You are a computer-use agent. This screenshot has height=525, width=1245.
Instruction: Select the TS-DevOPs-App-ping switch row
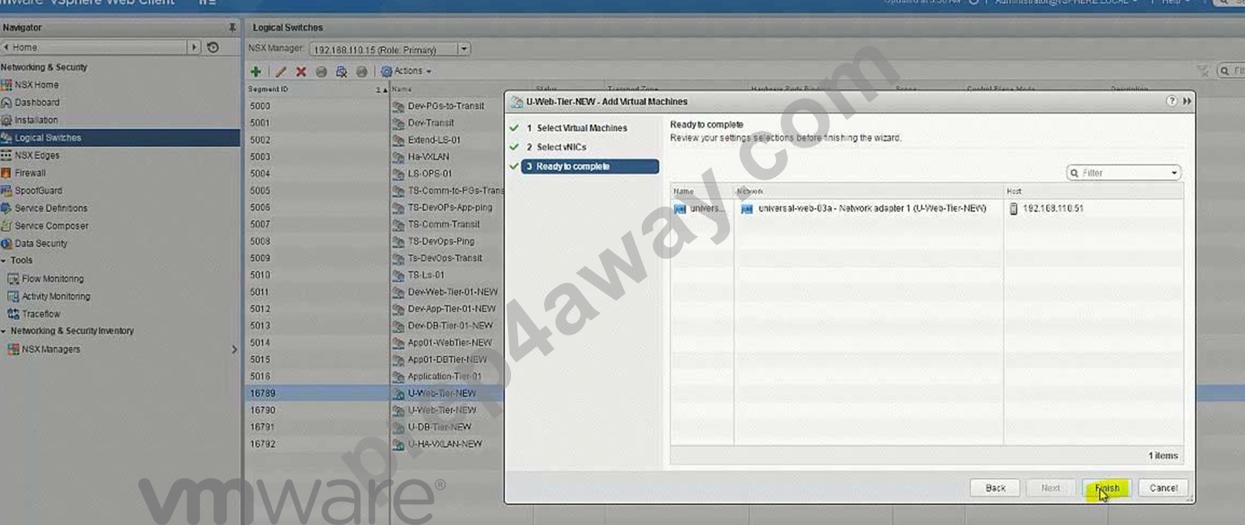[450, 208]
